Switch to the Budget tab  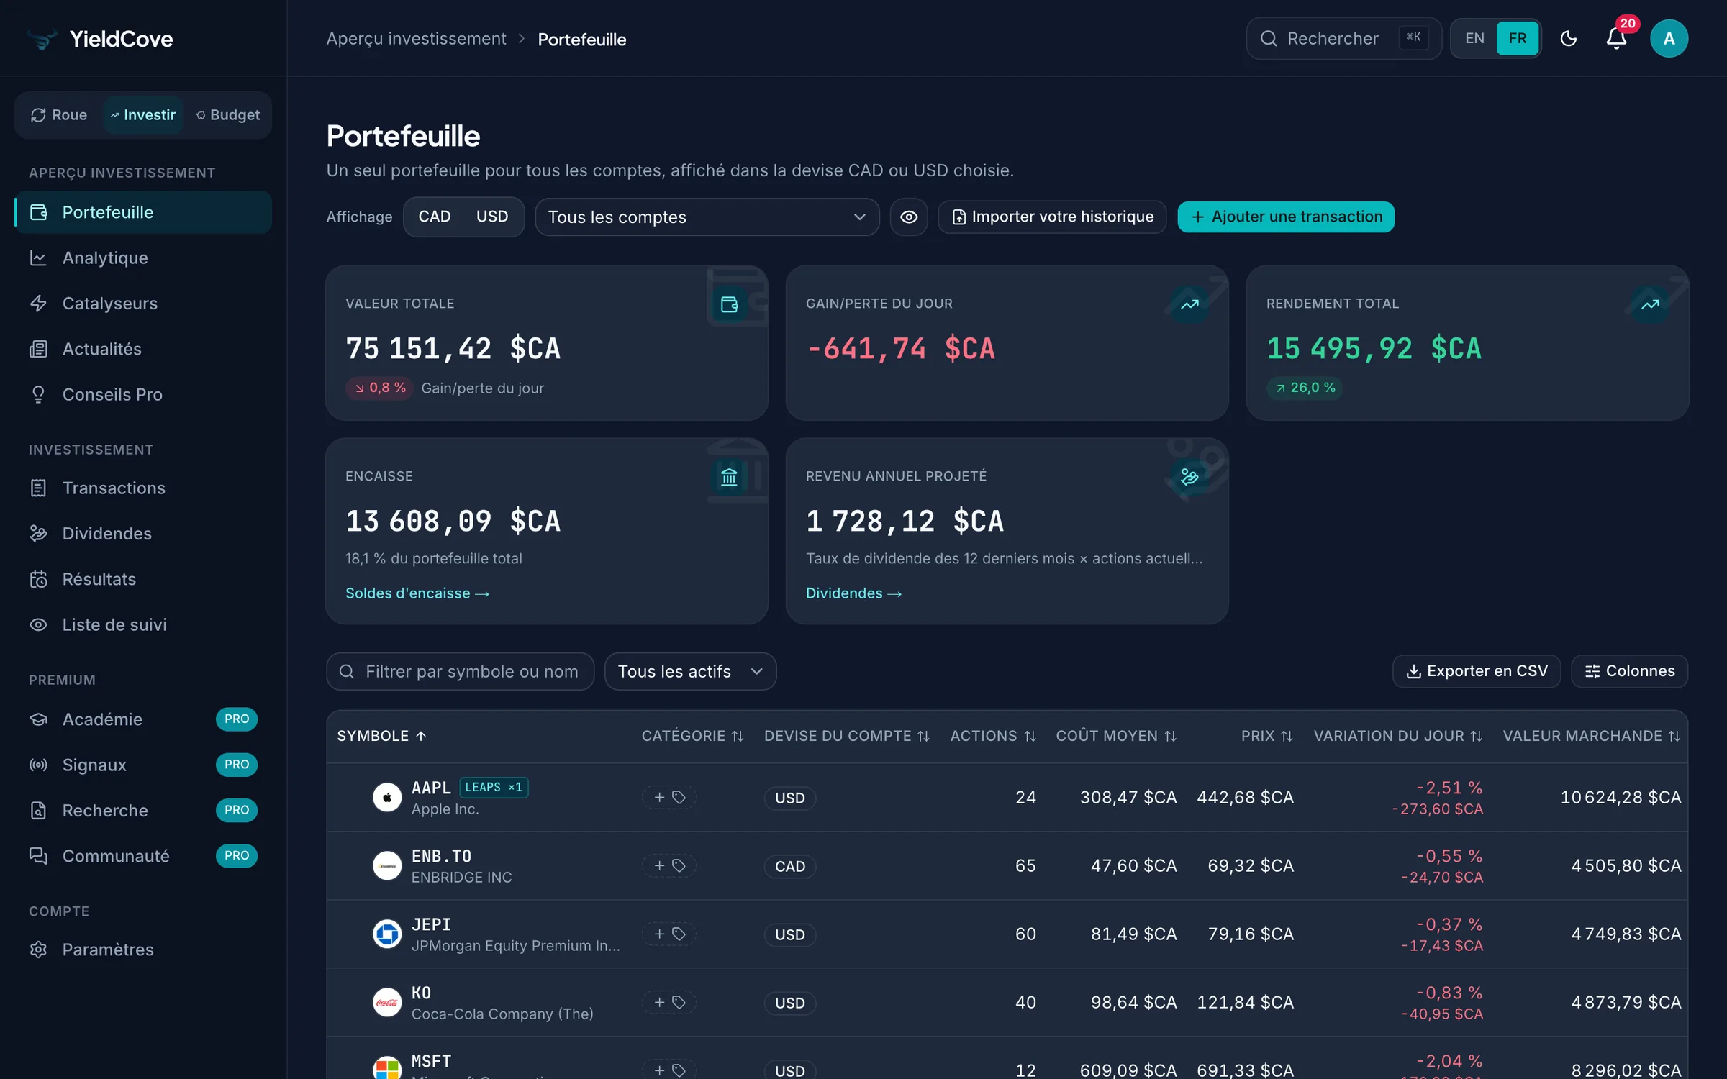pyautogui.click(x=228, y=115)
